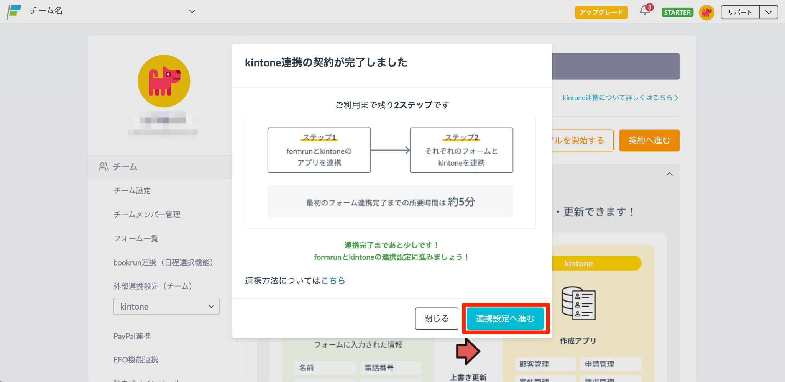785x382 pixels.
Task: Collapse the section with the chevron-up
Action: pyautogui.click(x=669, y=174)
